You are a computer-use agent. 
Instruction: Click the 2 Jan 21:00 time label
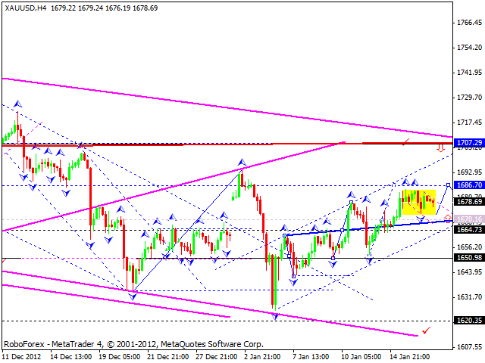point(263,356)
